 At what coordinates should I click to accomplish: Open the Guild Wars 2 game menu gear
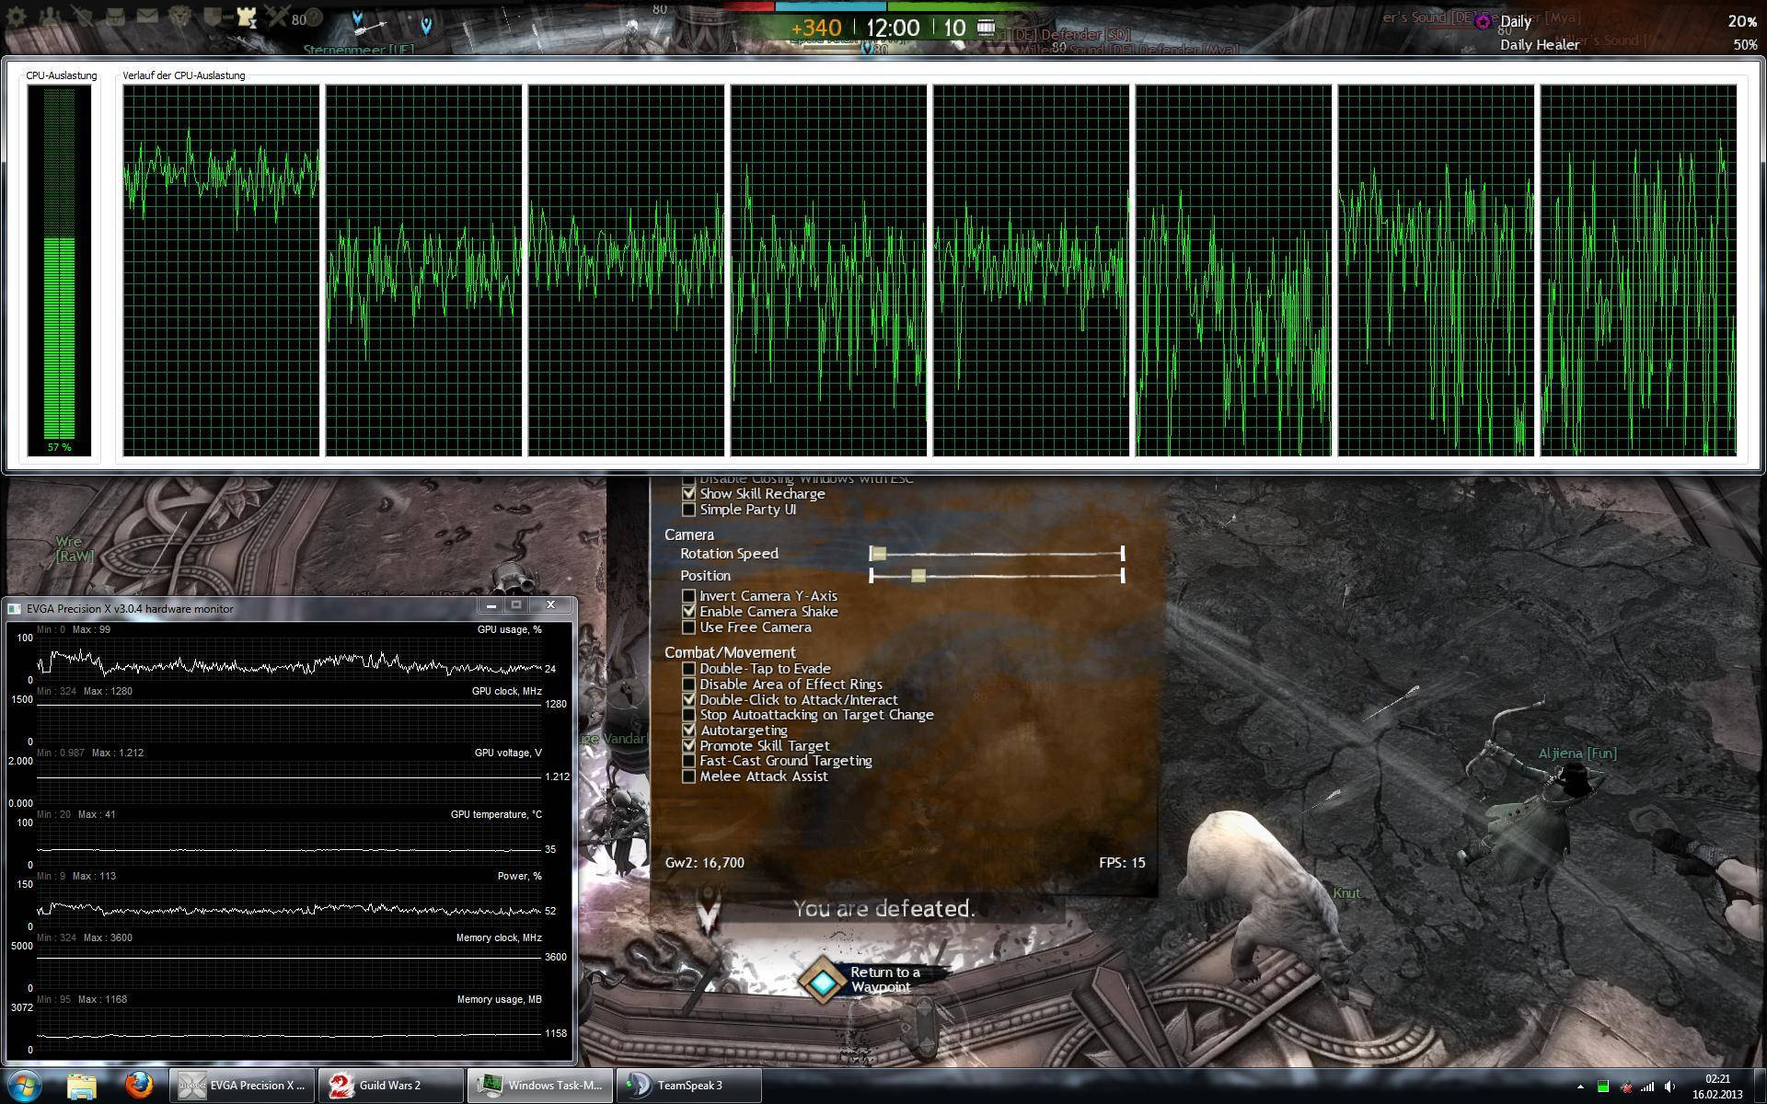(16, 17)
